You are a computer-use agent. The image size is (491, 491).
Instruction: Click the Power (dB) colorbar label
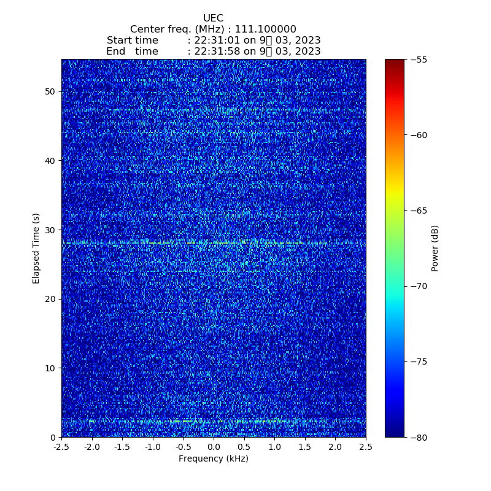[x=435, y=248]
